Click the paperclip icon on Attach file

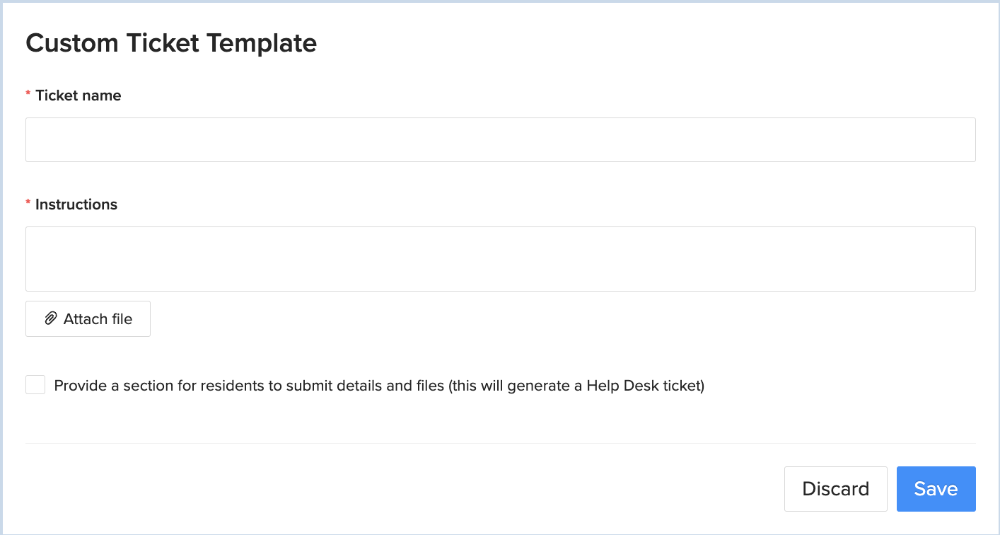51,318
